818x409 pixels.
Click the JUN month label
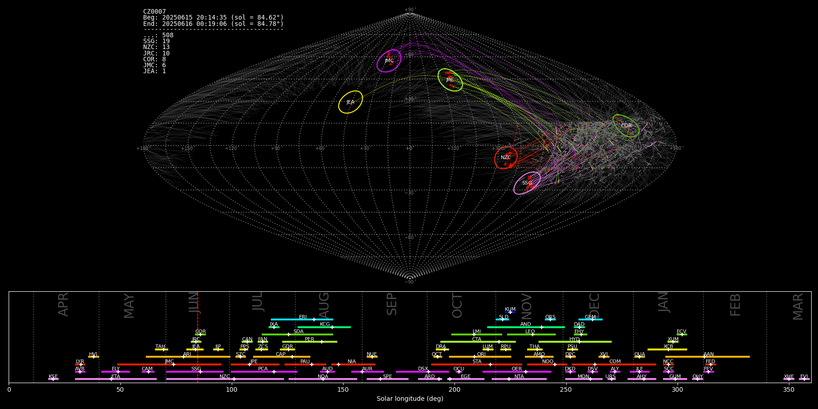coord(194,302)
